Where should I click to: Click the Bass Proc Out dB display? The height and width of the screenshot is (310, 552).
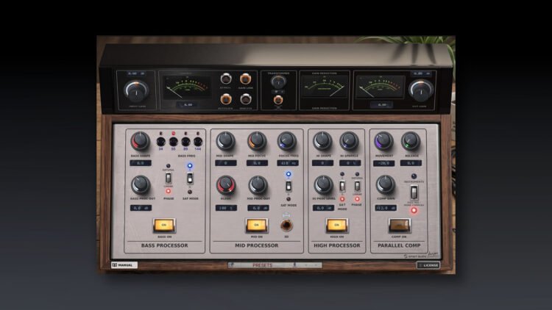(x=141, y=208)
